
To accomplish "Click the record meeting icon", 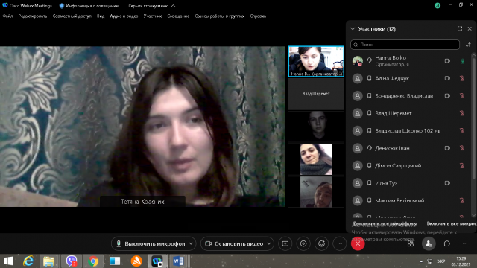I will (x=303, y=243).
